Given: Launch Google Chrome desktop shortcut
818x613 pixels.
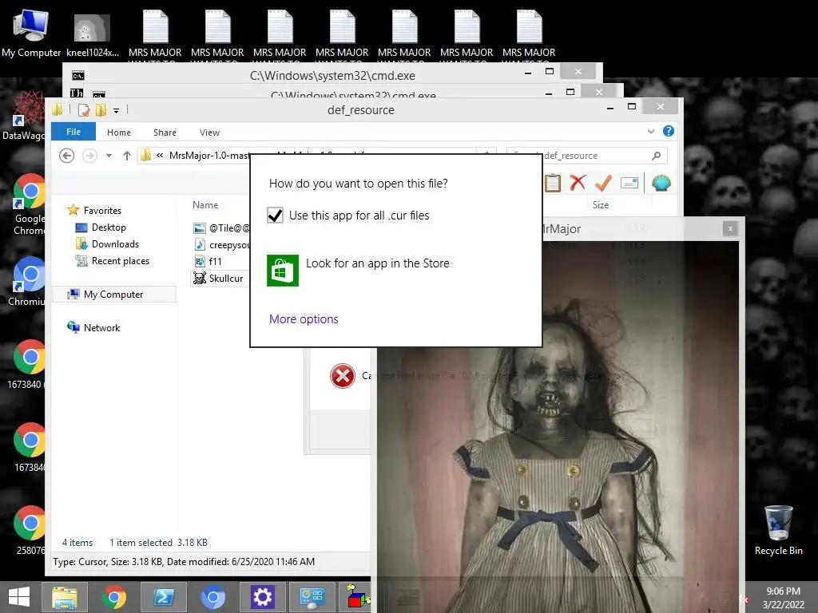Looking at the screenshot, I should pyautogui.click(x=30, y=204).
